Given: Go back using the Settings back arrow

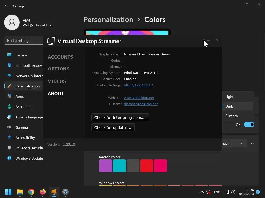Looking at the screenshot, I should point(6,6).
